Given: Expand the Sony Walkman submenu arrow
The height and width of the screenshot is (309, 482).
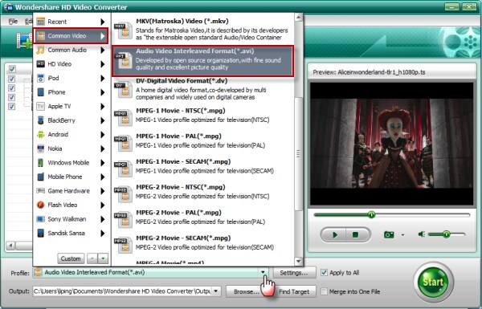Looking at the screenshot, I should pos(103,219).
